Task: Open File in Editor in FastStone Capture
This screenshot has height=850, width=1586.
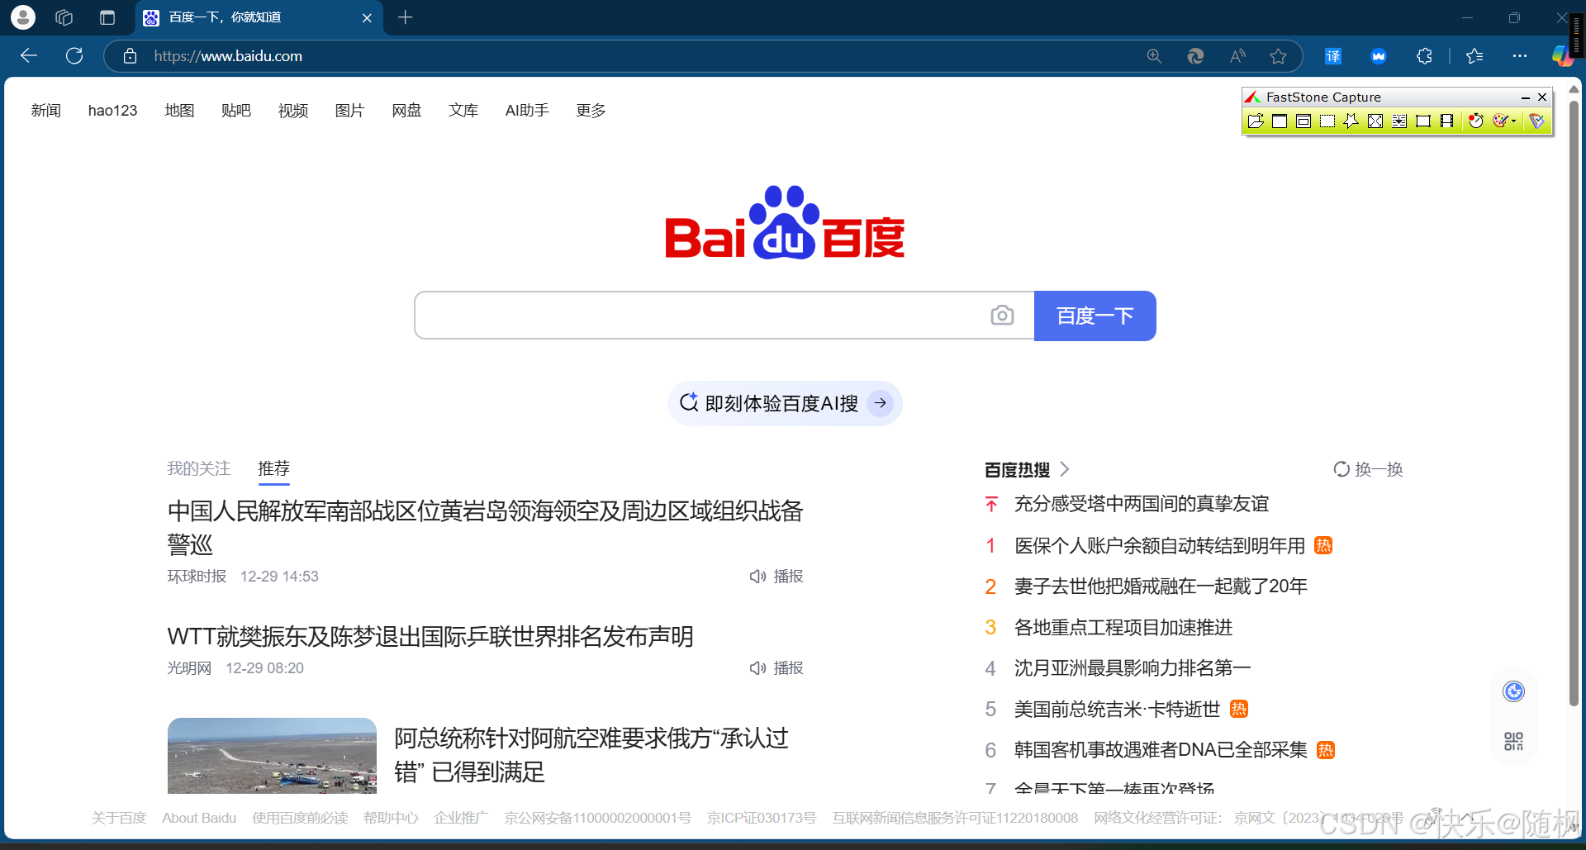Action: click(1256, 121)
